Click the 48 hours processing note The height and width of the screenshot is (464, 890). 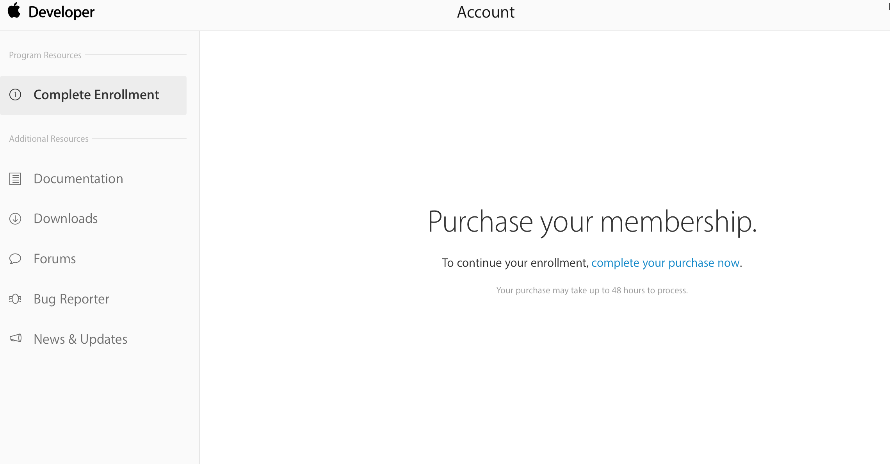(x=592, y=290)
